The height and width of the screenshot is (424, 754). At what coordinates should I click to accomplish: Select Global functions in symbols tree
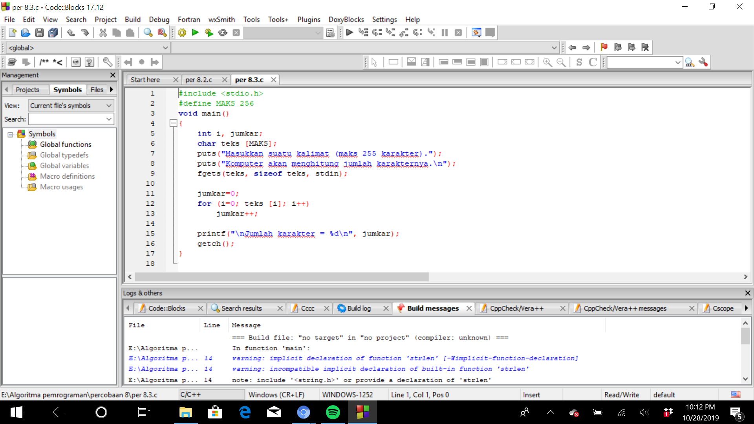66,144
